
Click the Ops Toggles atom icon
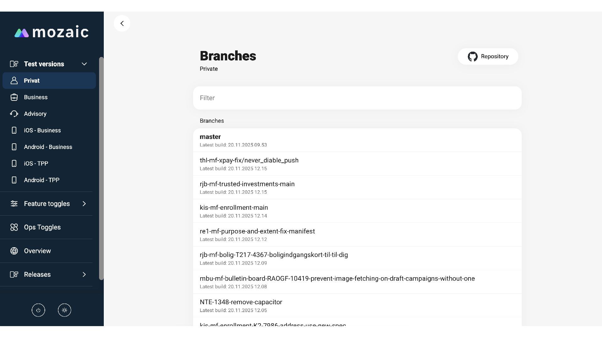click(14, 227)
